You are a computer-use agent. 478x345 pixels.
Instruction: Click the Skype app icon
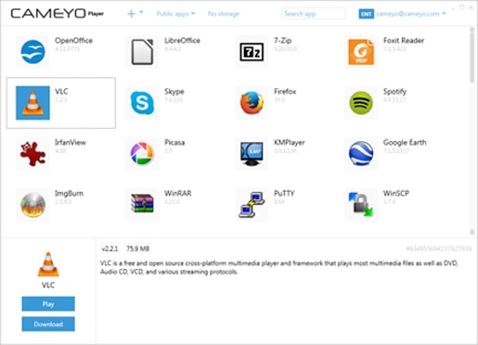142,103
